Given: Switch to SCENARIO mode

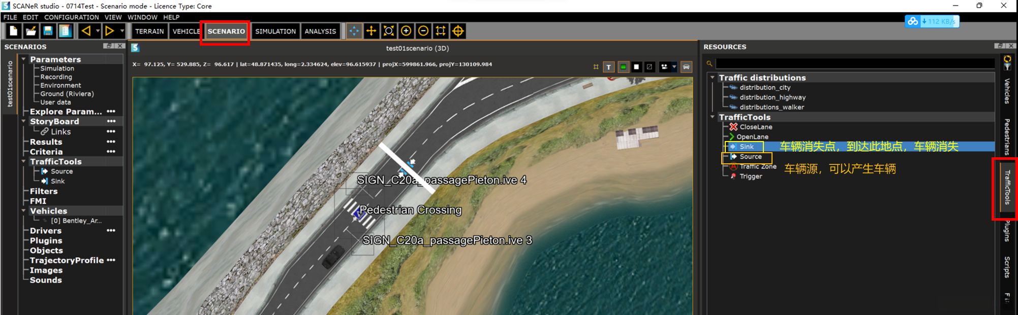Looking at the screenshot, I should tap(226, 31).
